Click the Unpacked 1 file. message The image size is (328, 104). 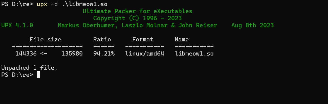[x=29, y=68]
